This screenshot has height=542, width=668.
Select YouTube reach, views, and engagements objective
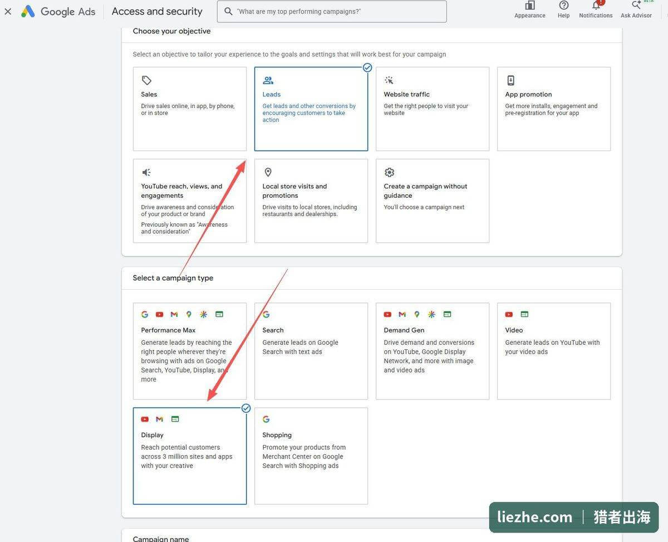190,201
